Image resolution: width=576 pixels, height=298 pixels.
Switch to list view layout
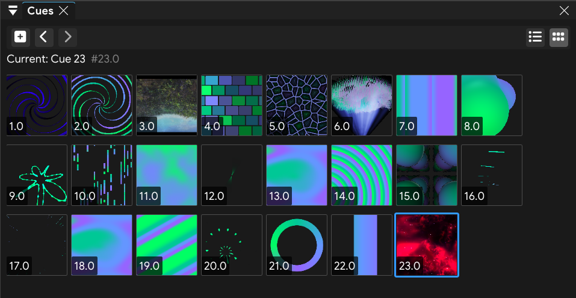click(x=535, y=37)
